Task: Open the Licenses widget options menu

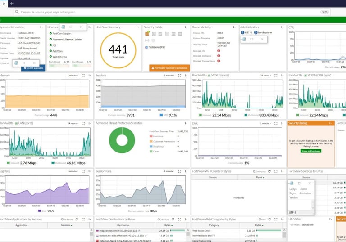Action: tap(90, 27)
